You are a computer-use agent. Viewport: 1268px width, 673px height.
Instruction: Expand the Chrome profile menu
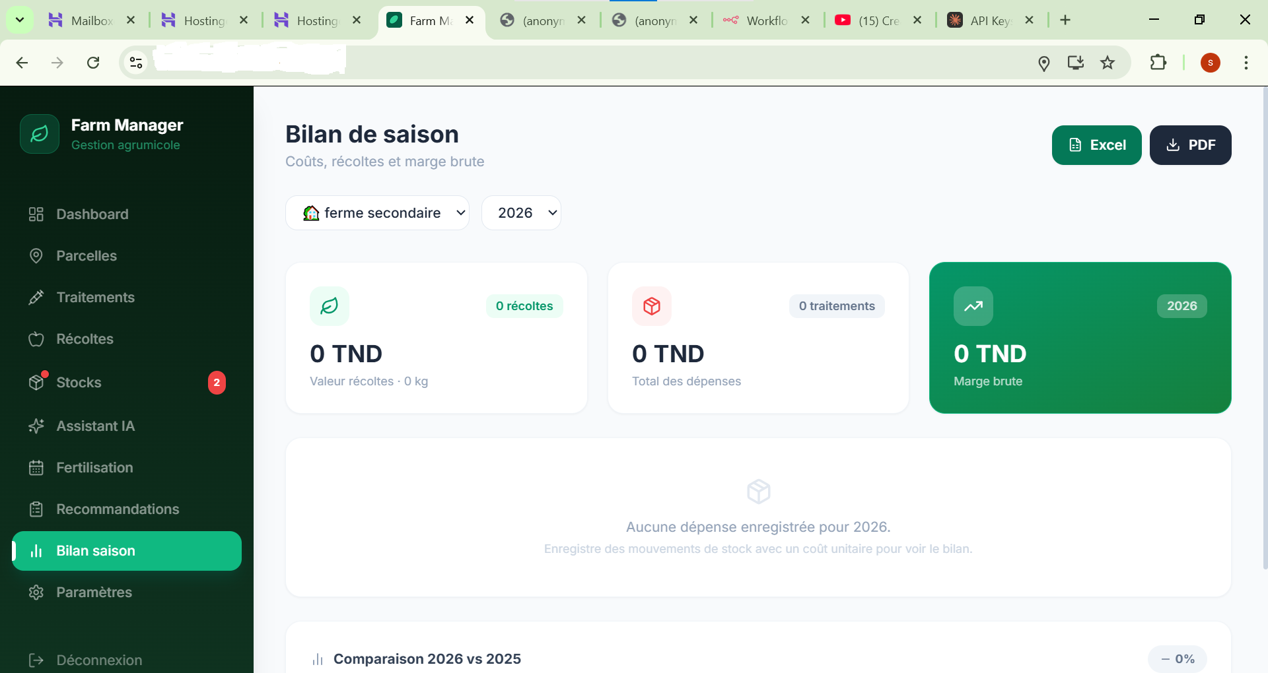pyautogui.click(x=1211, y=63)
